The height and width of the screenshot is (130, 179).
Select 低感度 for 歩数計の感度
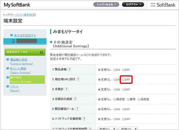click(139, 99)
